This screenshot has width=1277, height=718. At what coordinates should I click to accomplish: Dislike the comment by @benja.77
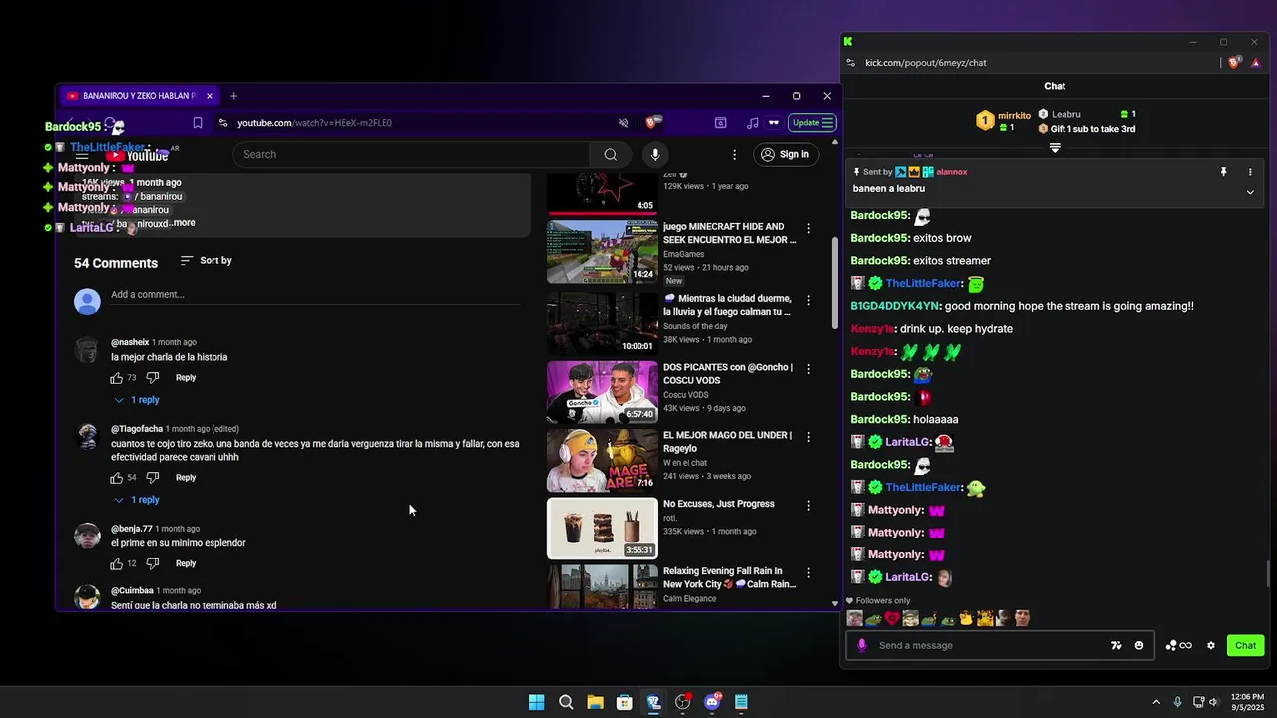pos(153,564)
